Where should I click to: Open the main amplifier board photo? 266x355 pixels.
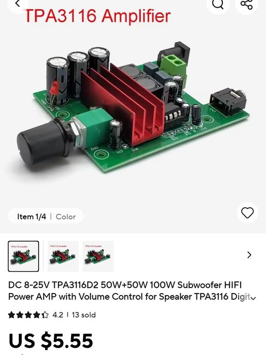coord(134,107)
